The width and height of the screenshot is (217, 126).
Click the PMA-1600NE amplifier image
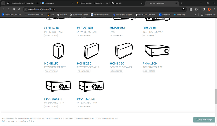pos(58,86)
